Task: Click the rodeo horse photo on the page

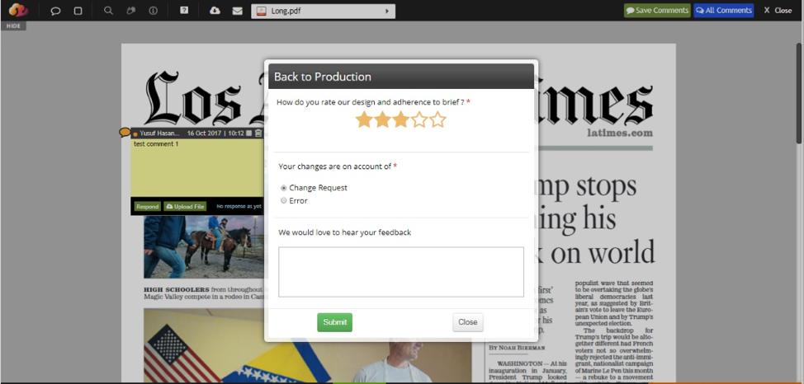Action: point(204,246)
